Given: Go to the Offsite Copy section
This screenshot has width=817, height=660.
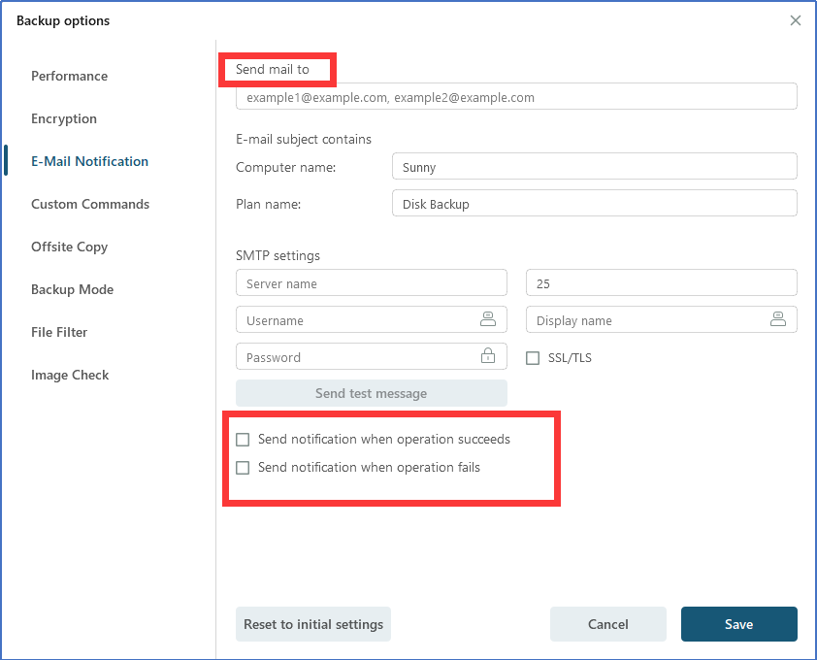Looking at the screenshot, I should tap(69, 247).
